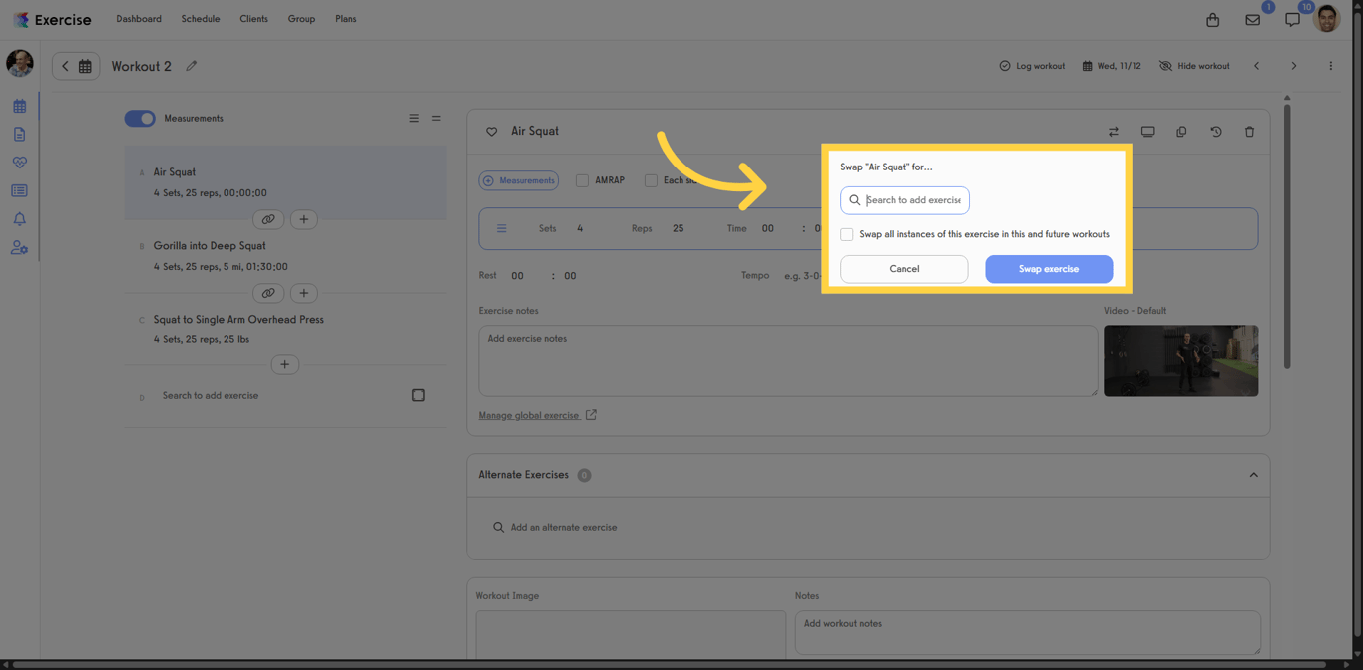Click the Cancel button in swap dialog
Image resolution: width=1363 pixels, height=670 pixels.
(x=904, y=269)
